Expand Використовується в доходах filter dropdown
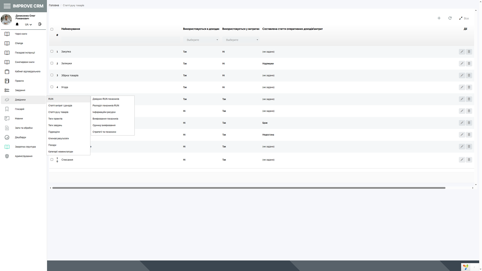Viewport: 482px width, 271px height. 201,40
